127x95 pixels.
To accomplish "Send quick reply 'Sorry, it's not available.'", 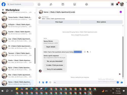I will click(55, 69).
